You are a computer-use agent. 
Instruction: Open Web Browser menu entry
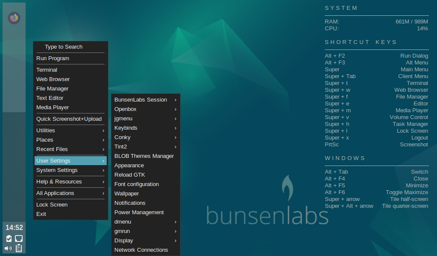coord(70,79)
